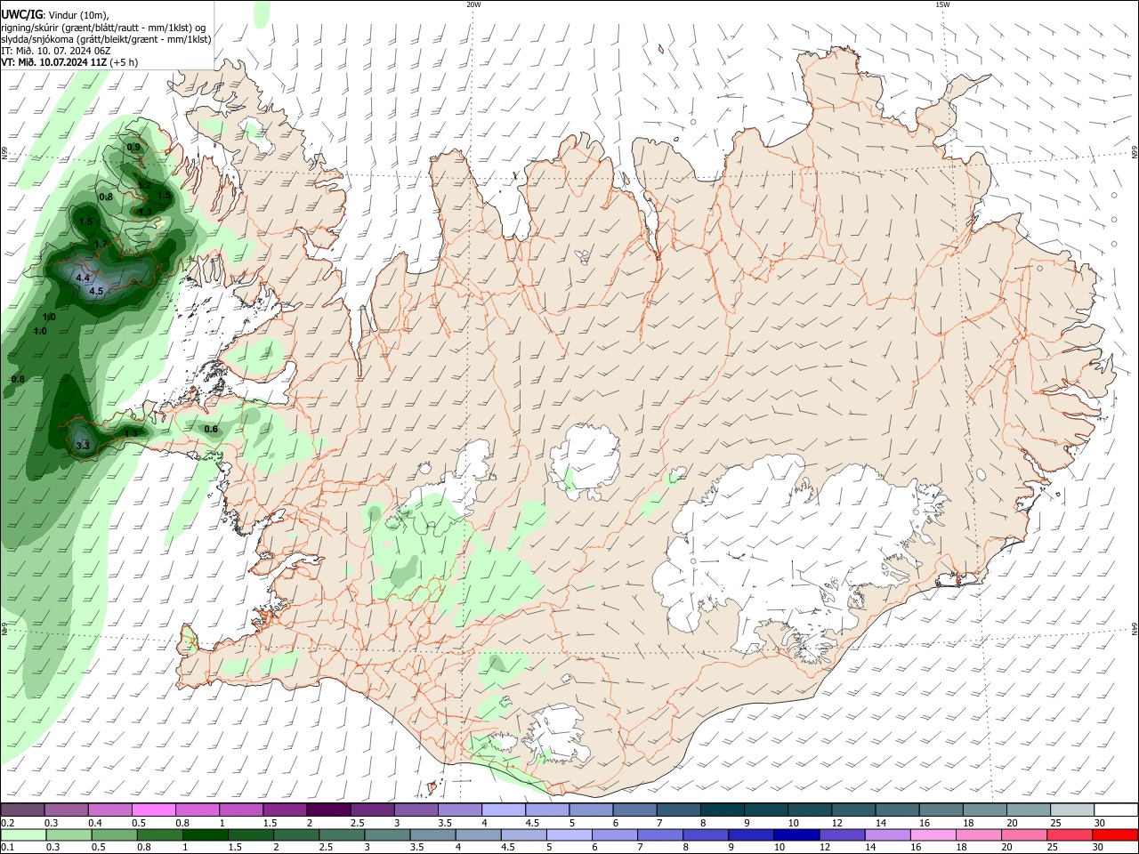
Task: Click the 1.7 precipitation value on the map
Action: point(101,244)
